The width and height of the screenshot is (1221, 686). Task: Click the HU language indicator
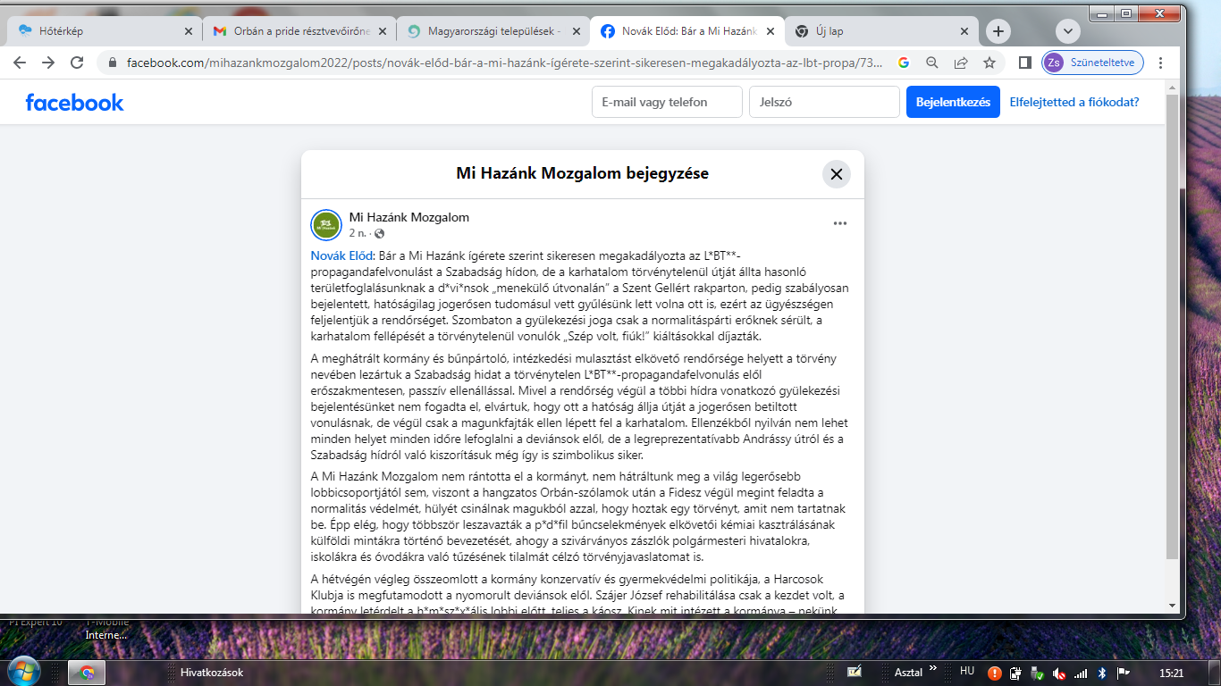click(x=966, y=670)
